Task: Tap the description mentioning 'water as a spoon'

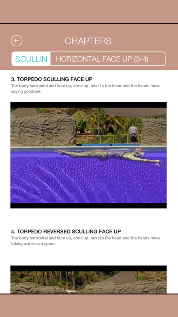Action: pos(86,241)
